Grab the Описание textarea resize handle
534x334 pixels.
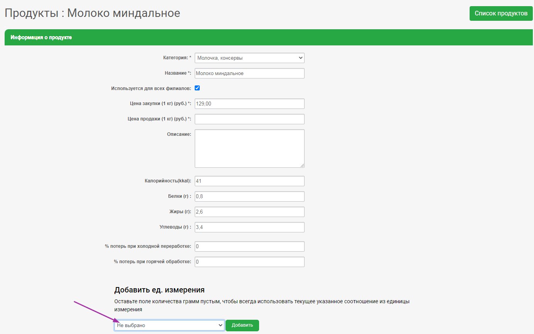[x=302, y=165]
